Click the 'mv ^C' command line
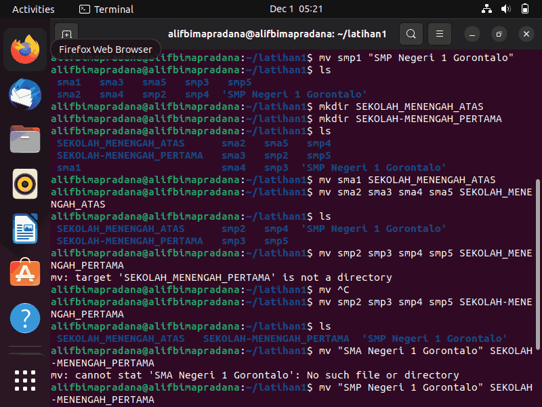The image size is (542, 407). click(200, 290)
